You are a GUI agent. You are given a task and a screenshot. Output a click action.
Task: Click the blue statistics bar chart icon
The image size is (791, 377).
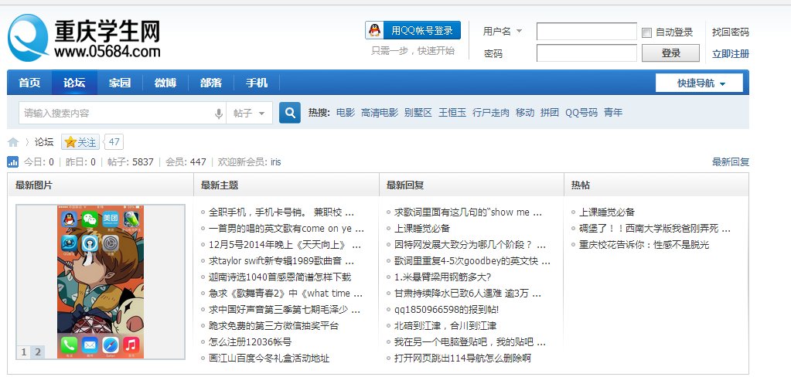coord(12,161)
